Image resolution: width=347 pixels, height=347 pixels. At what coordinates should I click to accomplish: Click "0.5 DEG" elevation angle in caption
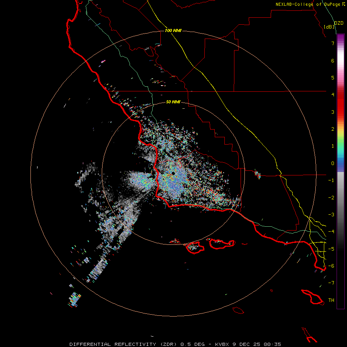(192, 344)
